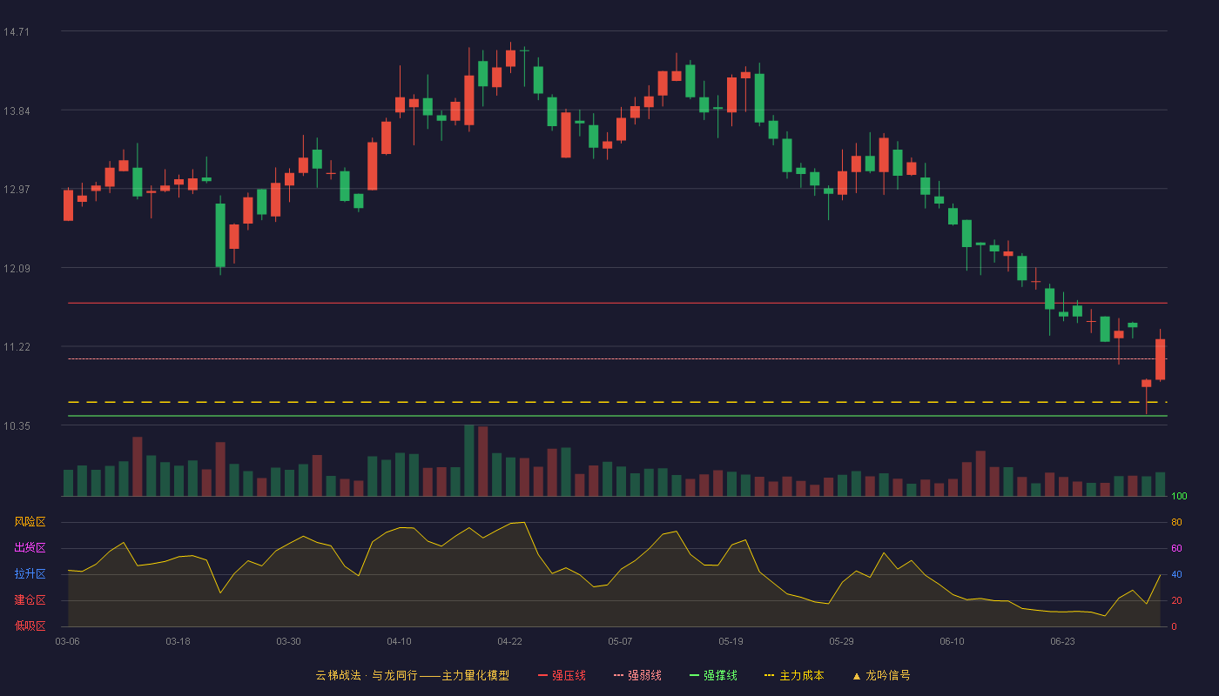Click the 06-23 date label
Viewport: 1219px width, 696px height.
(1062, 641)
